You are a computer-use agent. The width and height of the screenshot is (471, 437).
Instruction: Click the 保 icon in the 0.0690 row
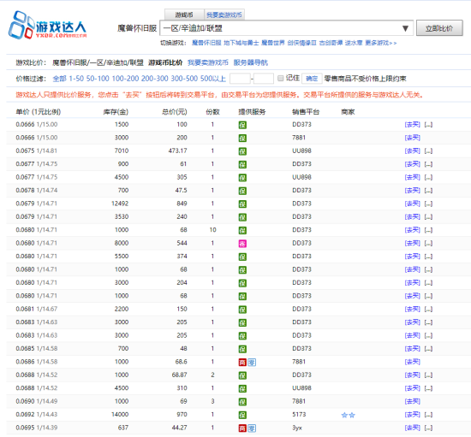[x=242, y=402]
